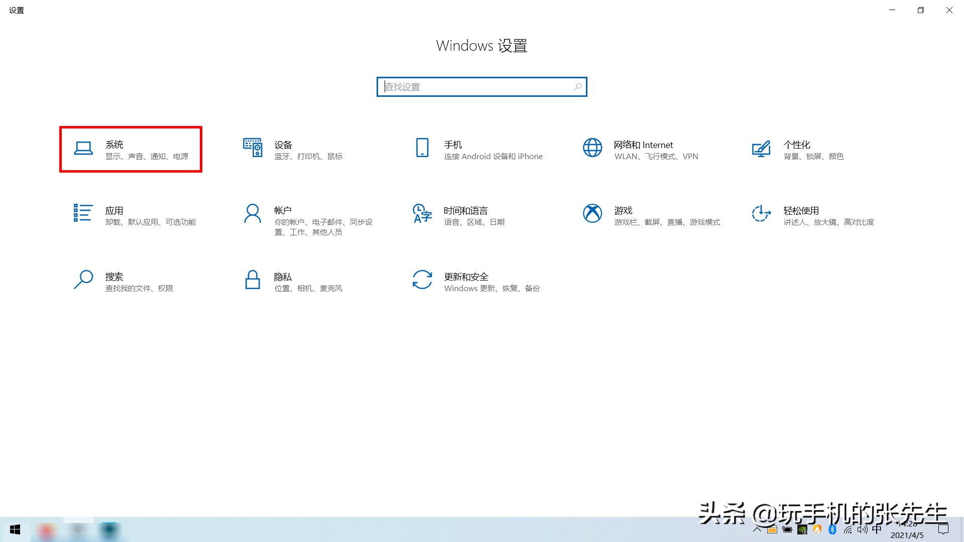This screenshot has width=964, height=542.
Task: Open the 轻松使用 (Ease of Access) icon
Action: 761,213
